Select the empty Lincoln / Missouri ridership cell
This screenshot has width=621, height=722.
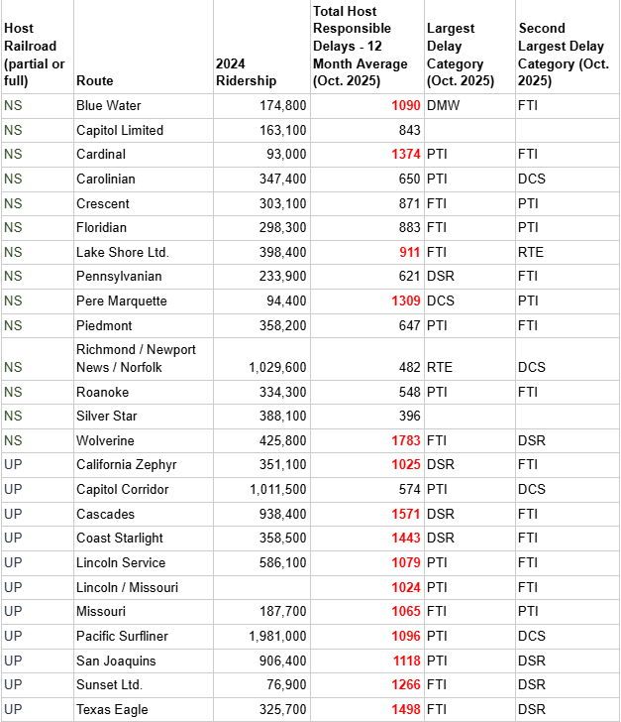coord(259,587)
